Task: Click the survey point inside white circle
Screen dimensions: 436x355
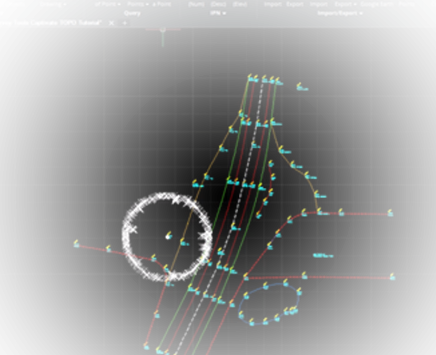Action: [x=168, y=236]
